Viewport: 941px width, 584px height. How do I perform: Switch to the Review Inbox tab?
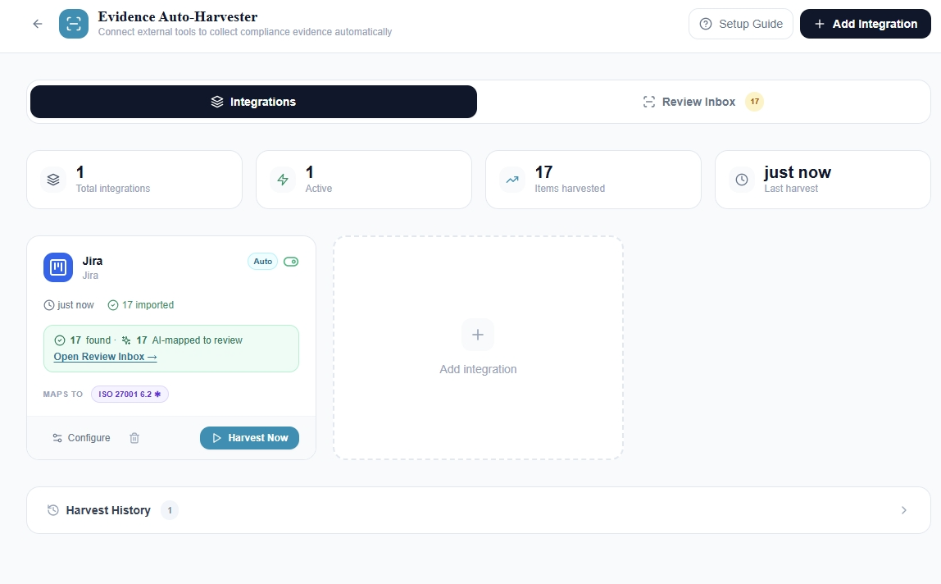702,101
